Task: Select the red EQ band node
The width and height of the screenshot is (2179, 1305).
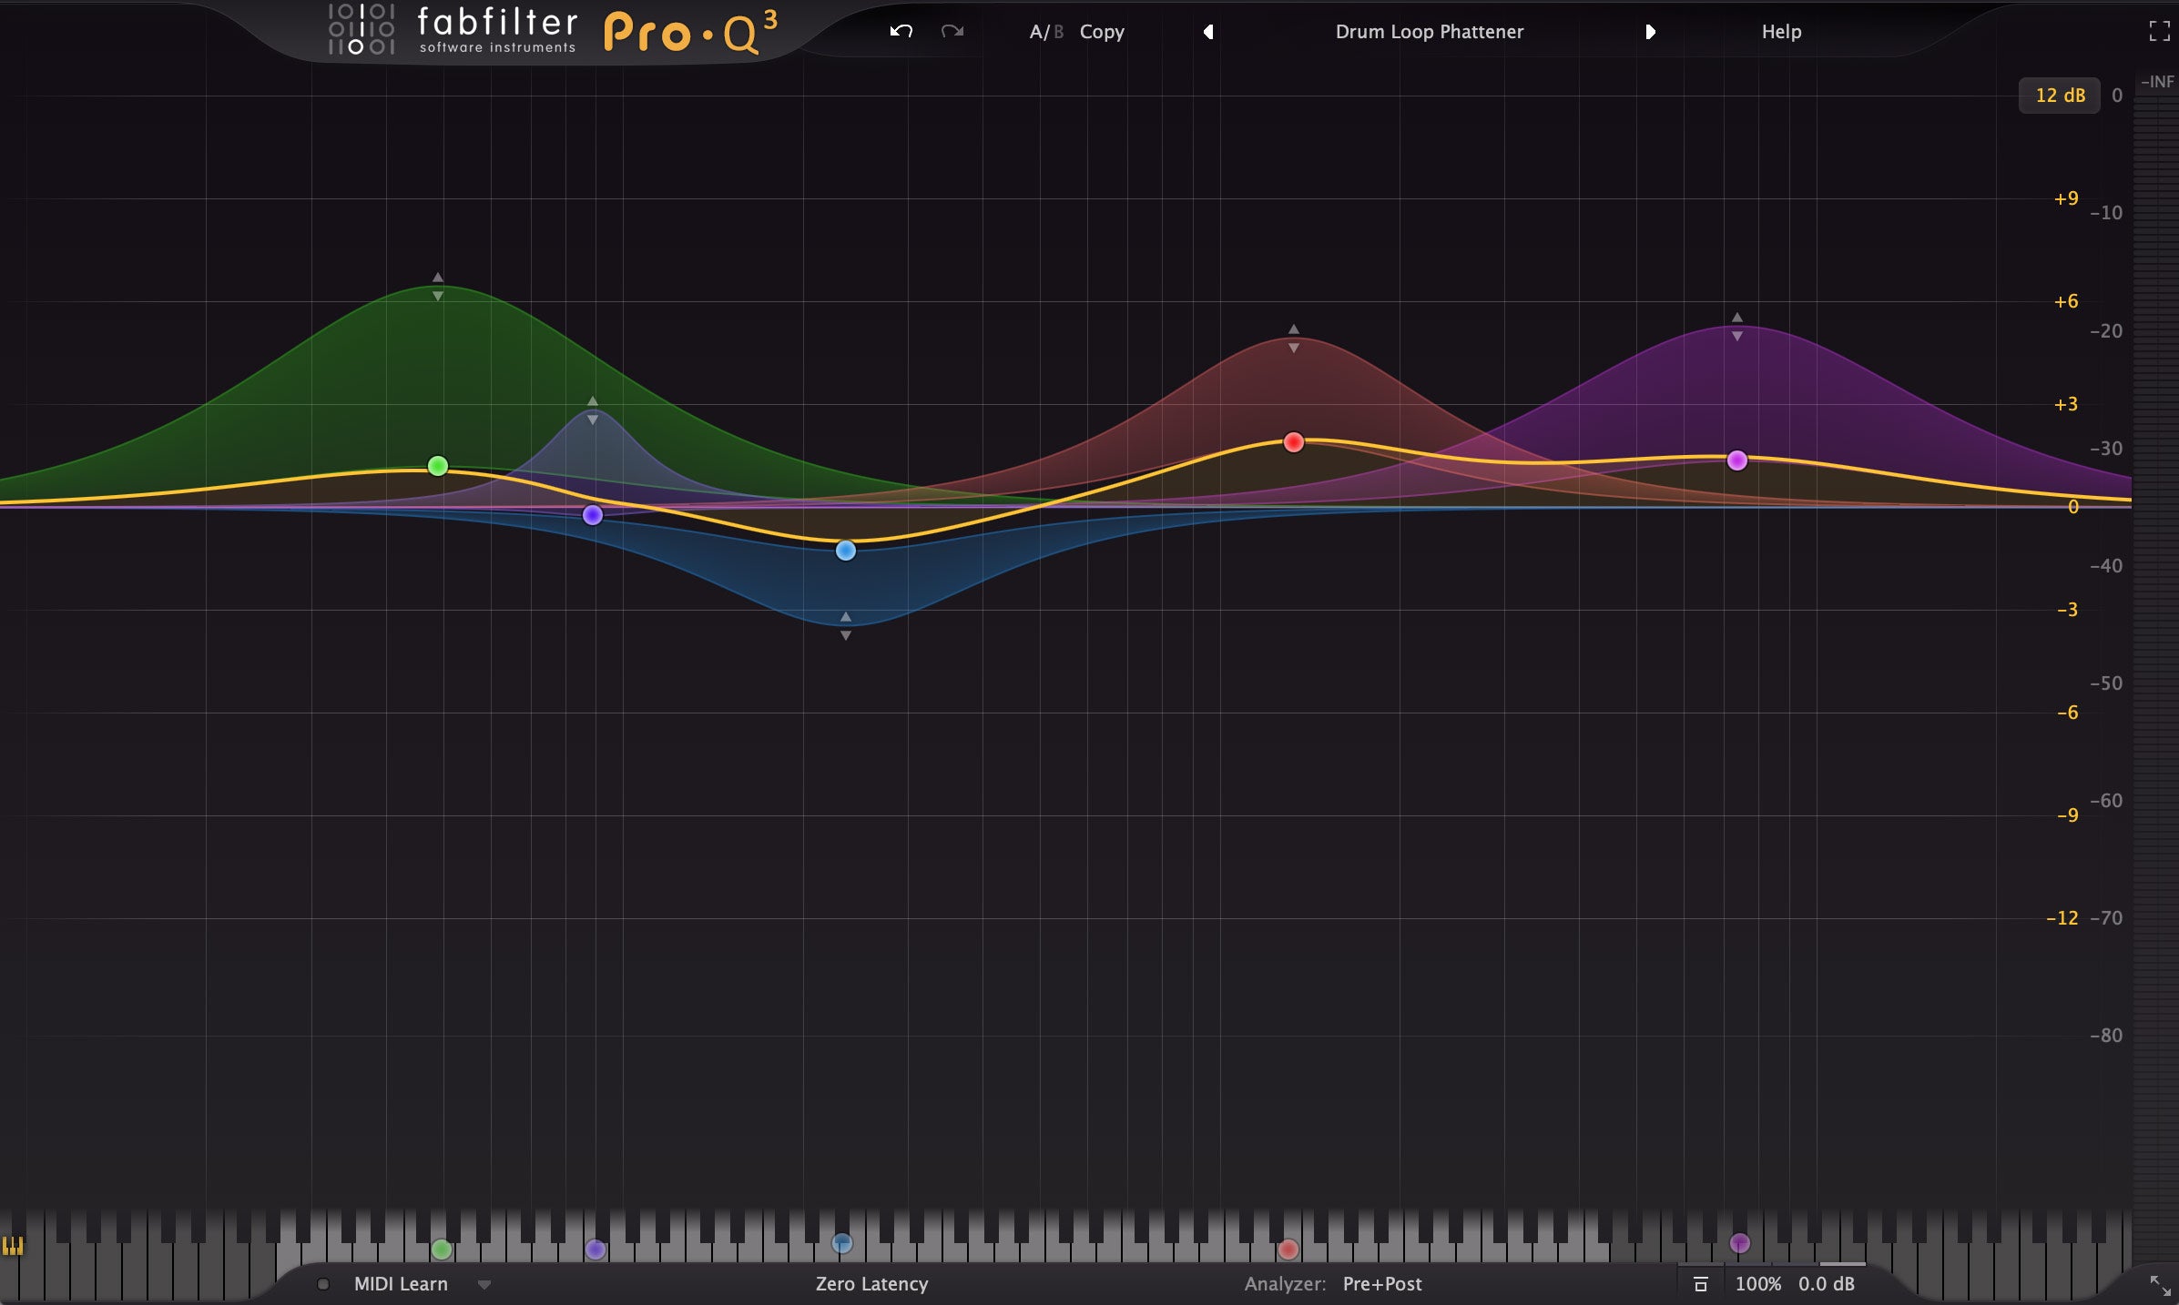Action: 1293,442
